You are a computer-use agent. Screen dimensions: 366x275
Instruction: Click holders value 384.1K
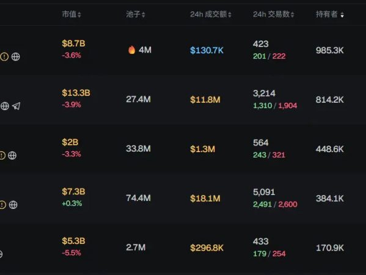(329, 199)
